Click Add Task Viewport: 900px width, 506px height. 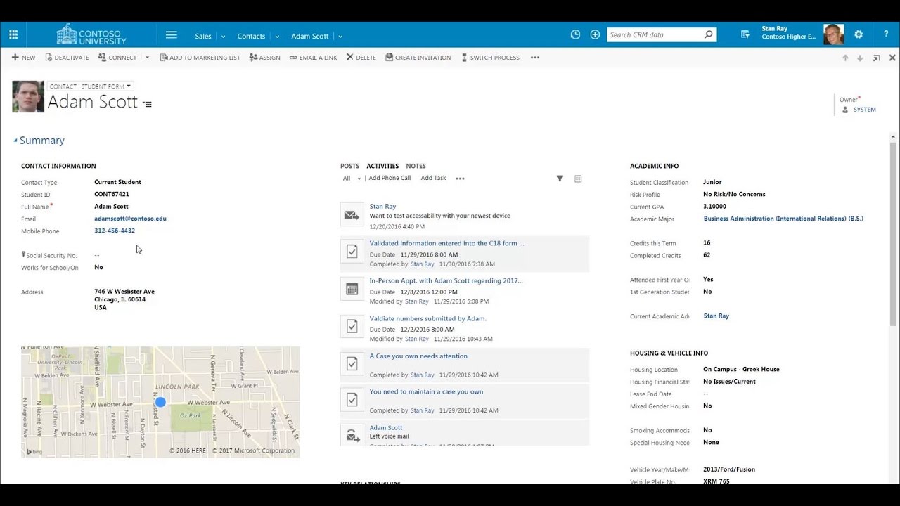coord(433,178)
